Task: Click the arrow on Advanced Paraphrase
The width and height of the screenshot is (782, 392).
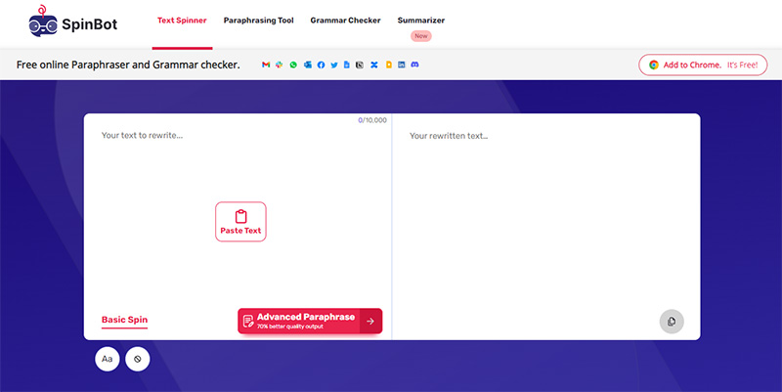Action: pyautogui.click(x=370, y=322)
